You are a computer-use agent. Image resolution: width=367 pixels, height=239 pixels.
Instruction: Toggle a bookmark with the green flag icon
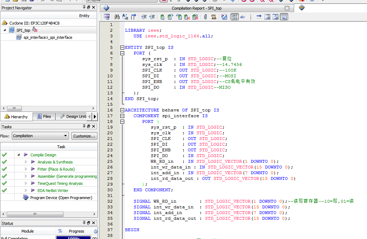[x=162, y=17]
